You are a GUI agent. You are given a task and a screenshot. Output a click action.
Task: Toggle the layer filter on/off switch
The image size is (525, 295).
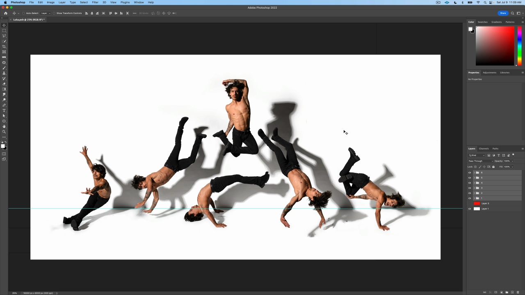click(x=513, y=155)
